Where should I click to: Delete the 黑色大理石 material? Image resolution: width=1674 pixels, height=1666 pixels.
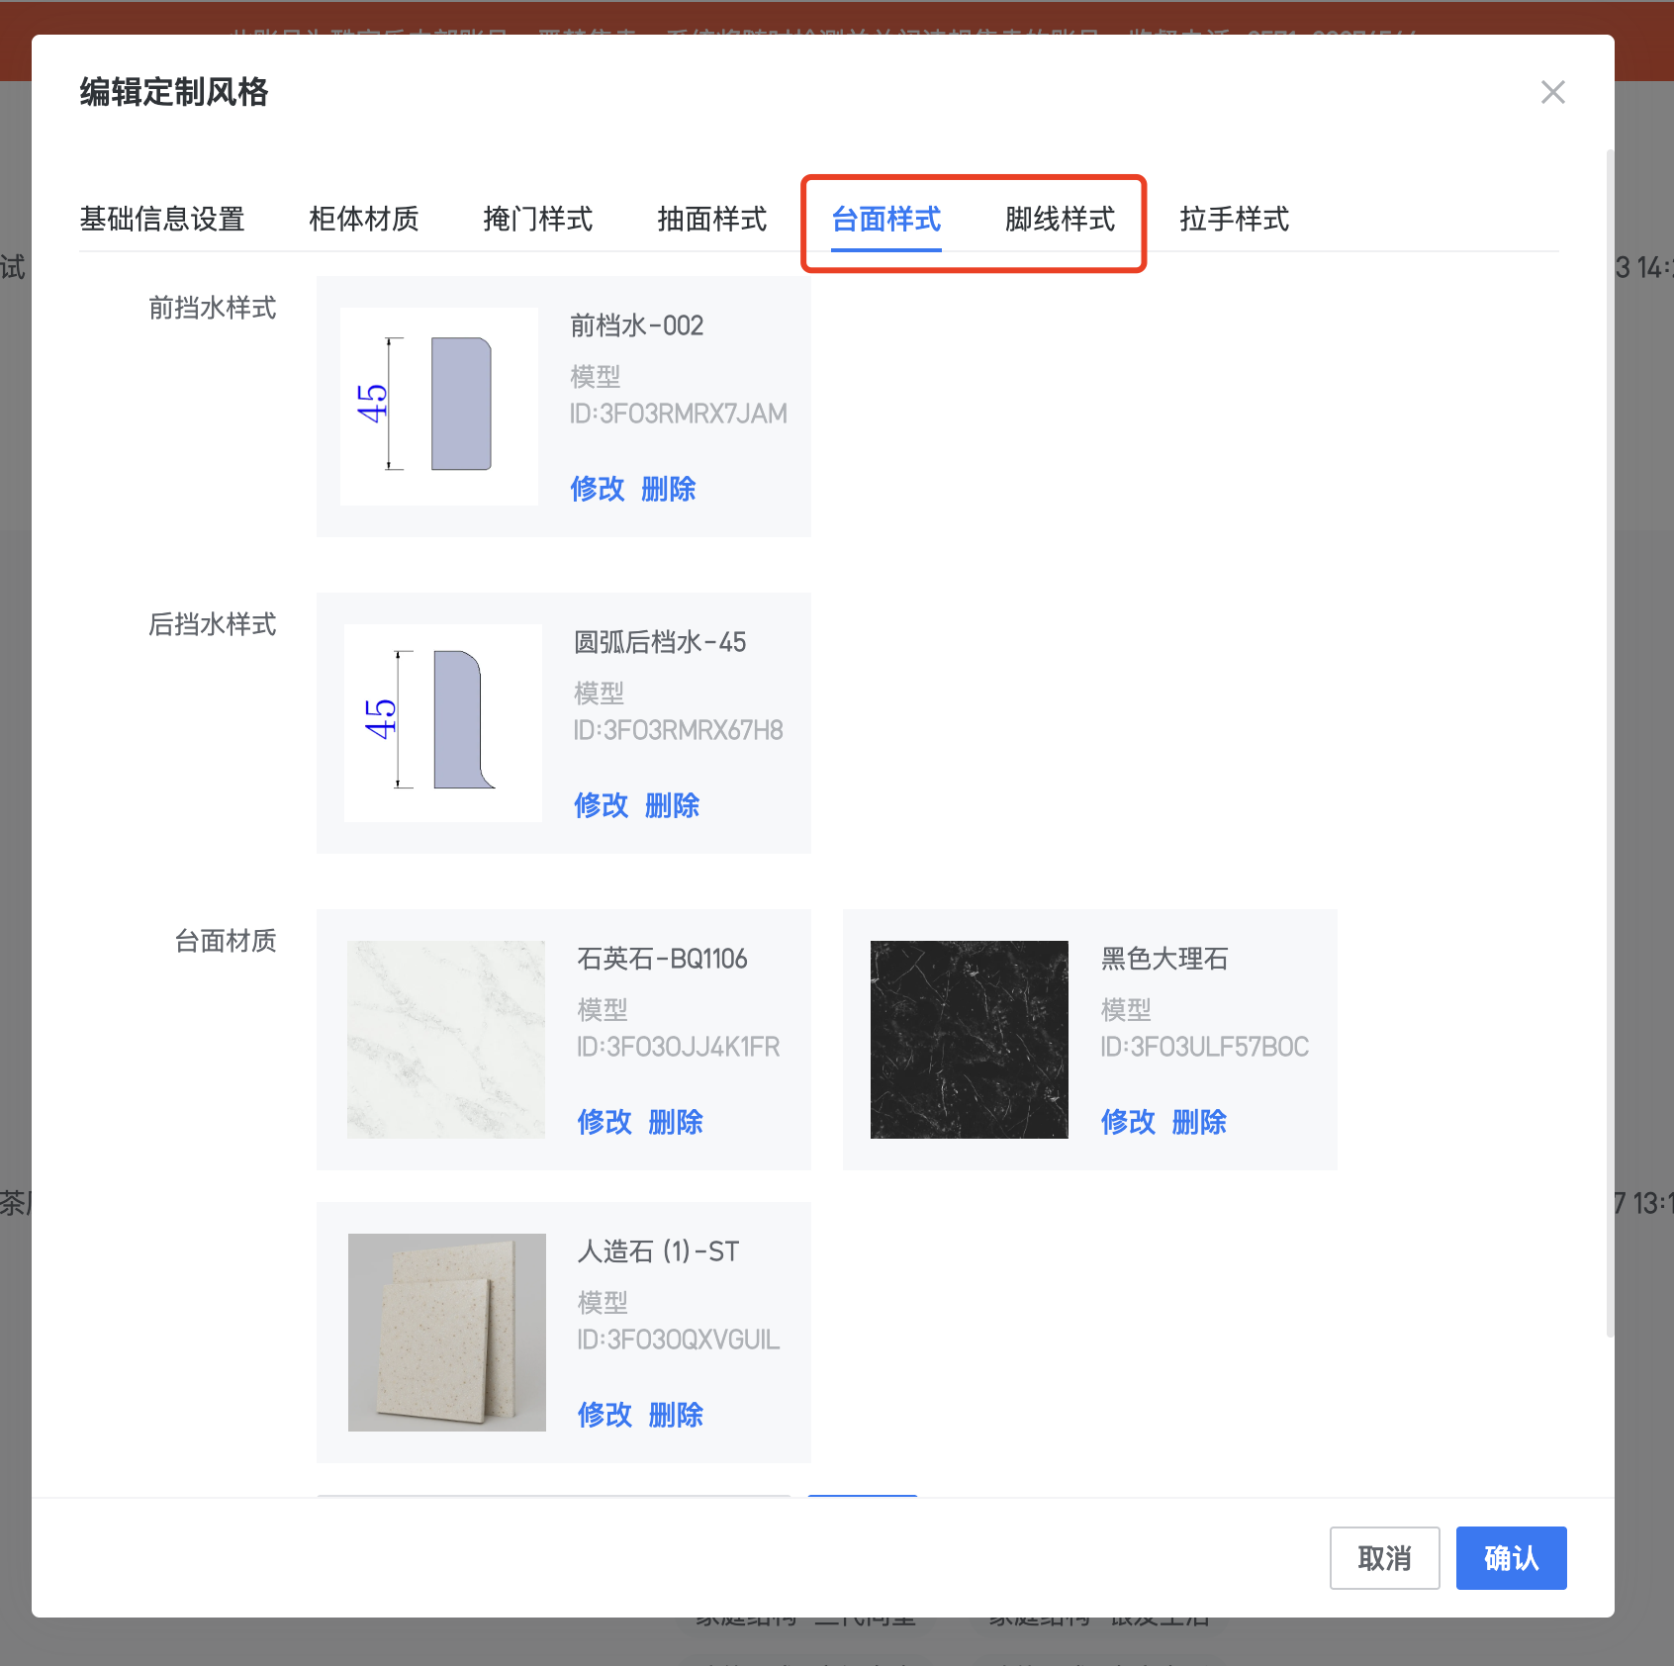(x=1199, y=1122)
